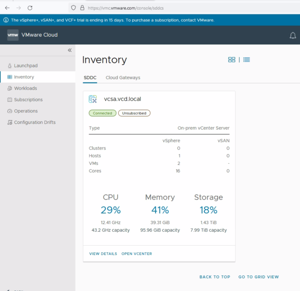Select the SDDC tab
Screen dimensions: 300x291
pyautogui.click(x=90, y=78)
